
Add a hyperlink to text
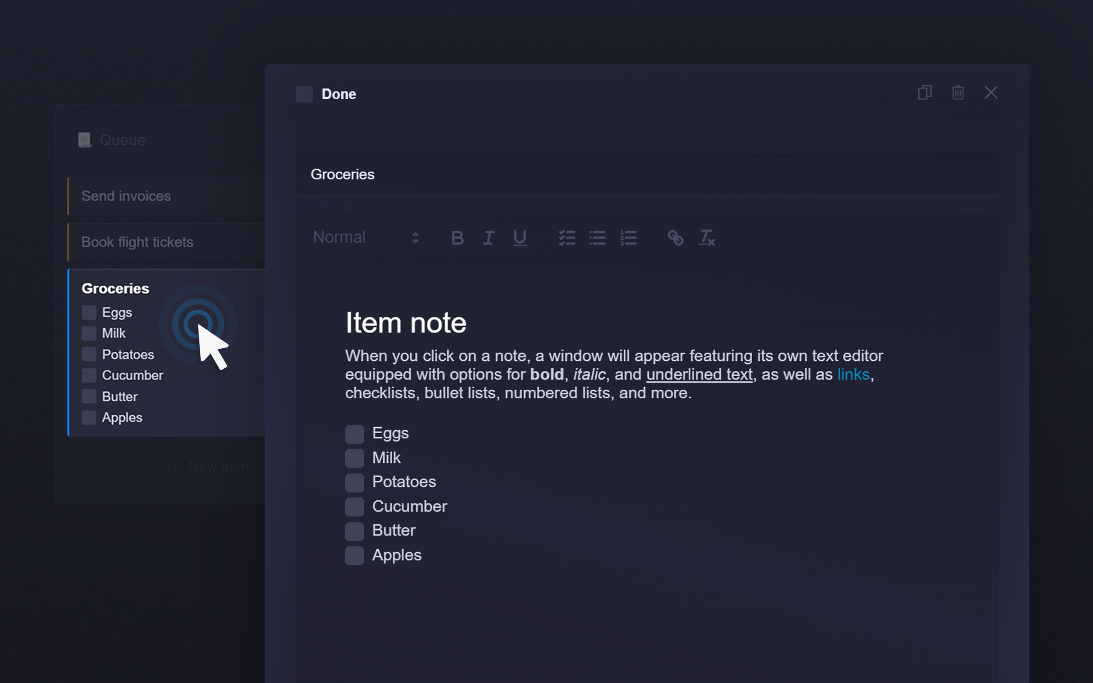(674, 236)
